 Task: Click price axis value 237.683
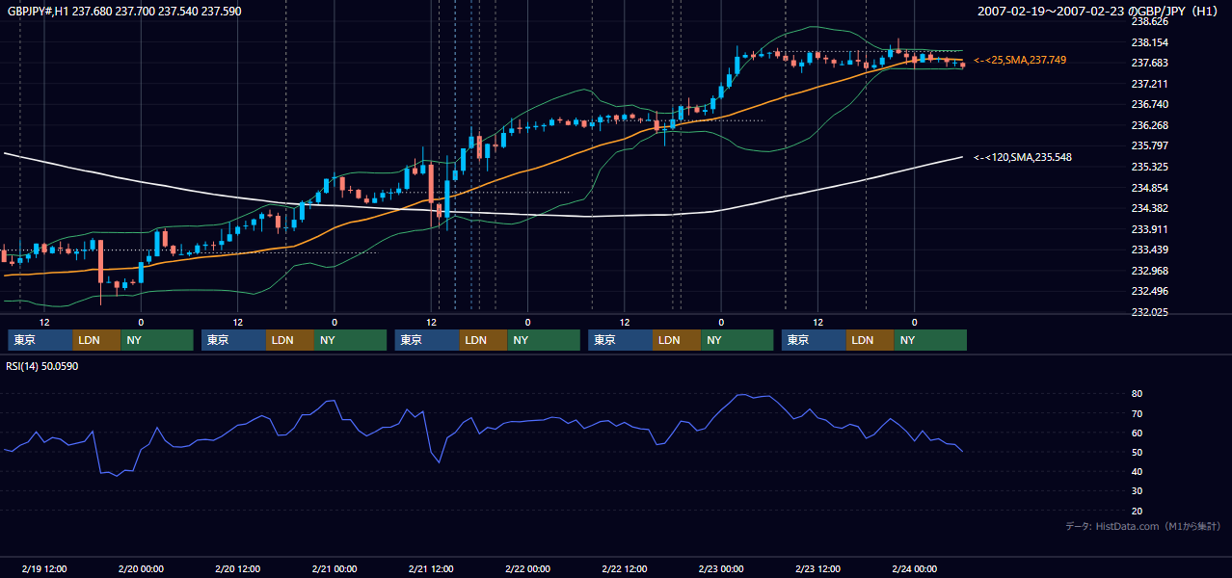(1150, 63)
